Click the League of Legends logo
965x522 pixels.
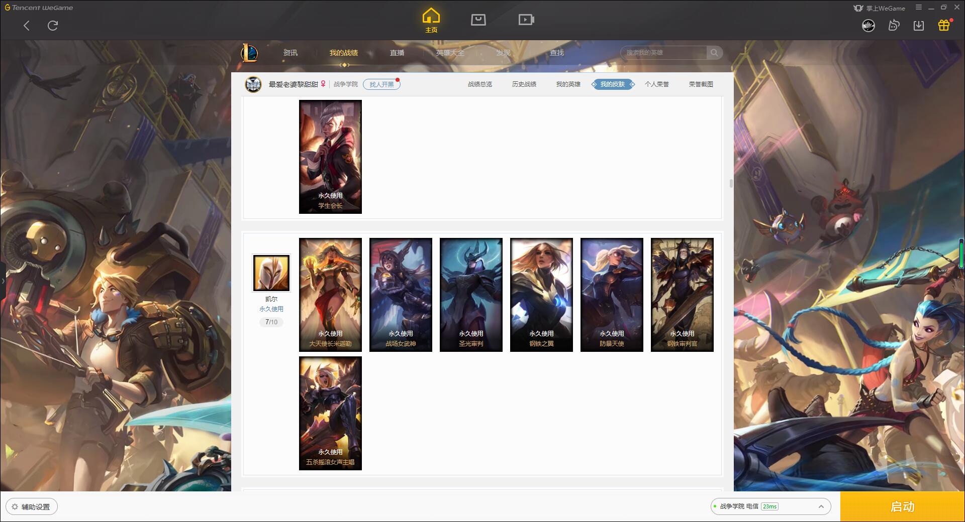click(x=250, y=53)
